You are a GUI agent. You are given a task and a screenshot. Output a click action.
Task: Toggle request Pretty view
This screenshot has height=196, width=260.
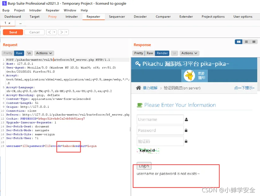8,53
